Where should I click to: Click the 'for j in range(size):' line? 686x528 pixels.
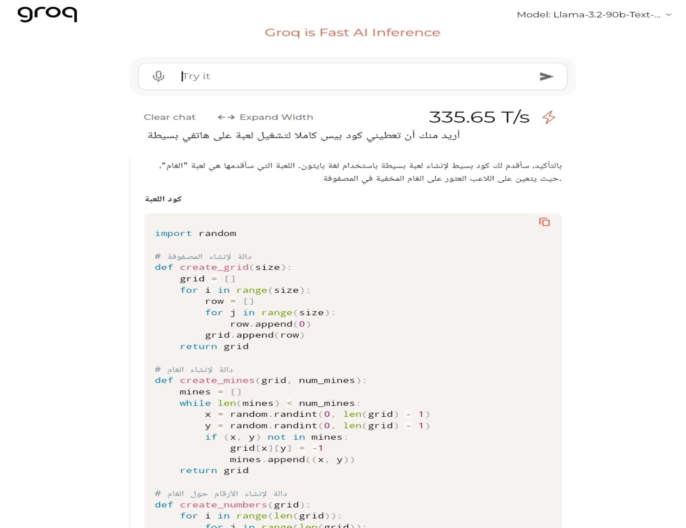point(270,312)
